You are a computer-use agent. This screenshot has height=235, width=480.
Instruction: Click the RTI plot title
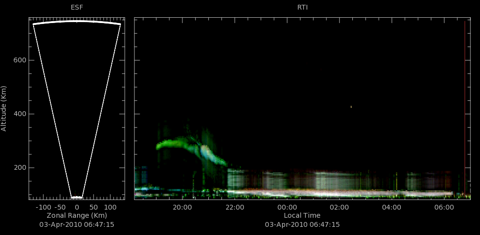pyautogui.click(x=302, y=7)
